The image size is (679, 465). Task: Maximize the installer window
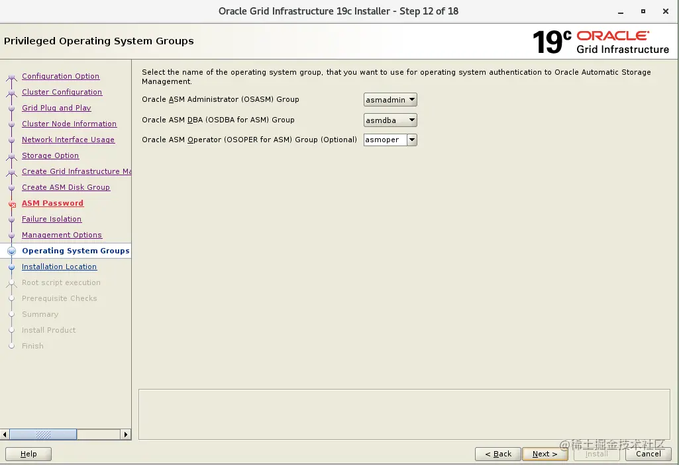[x=643, y=12]
